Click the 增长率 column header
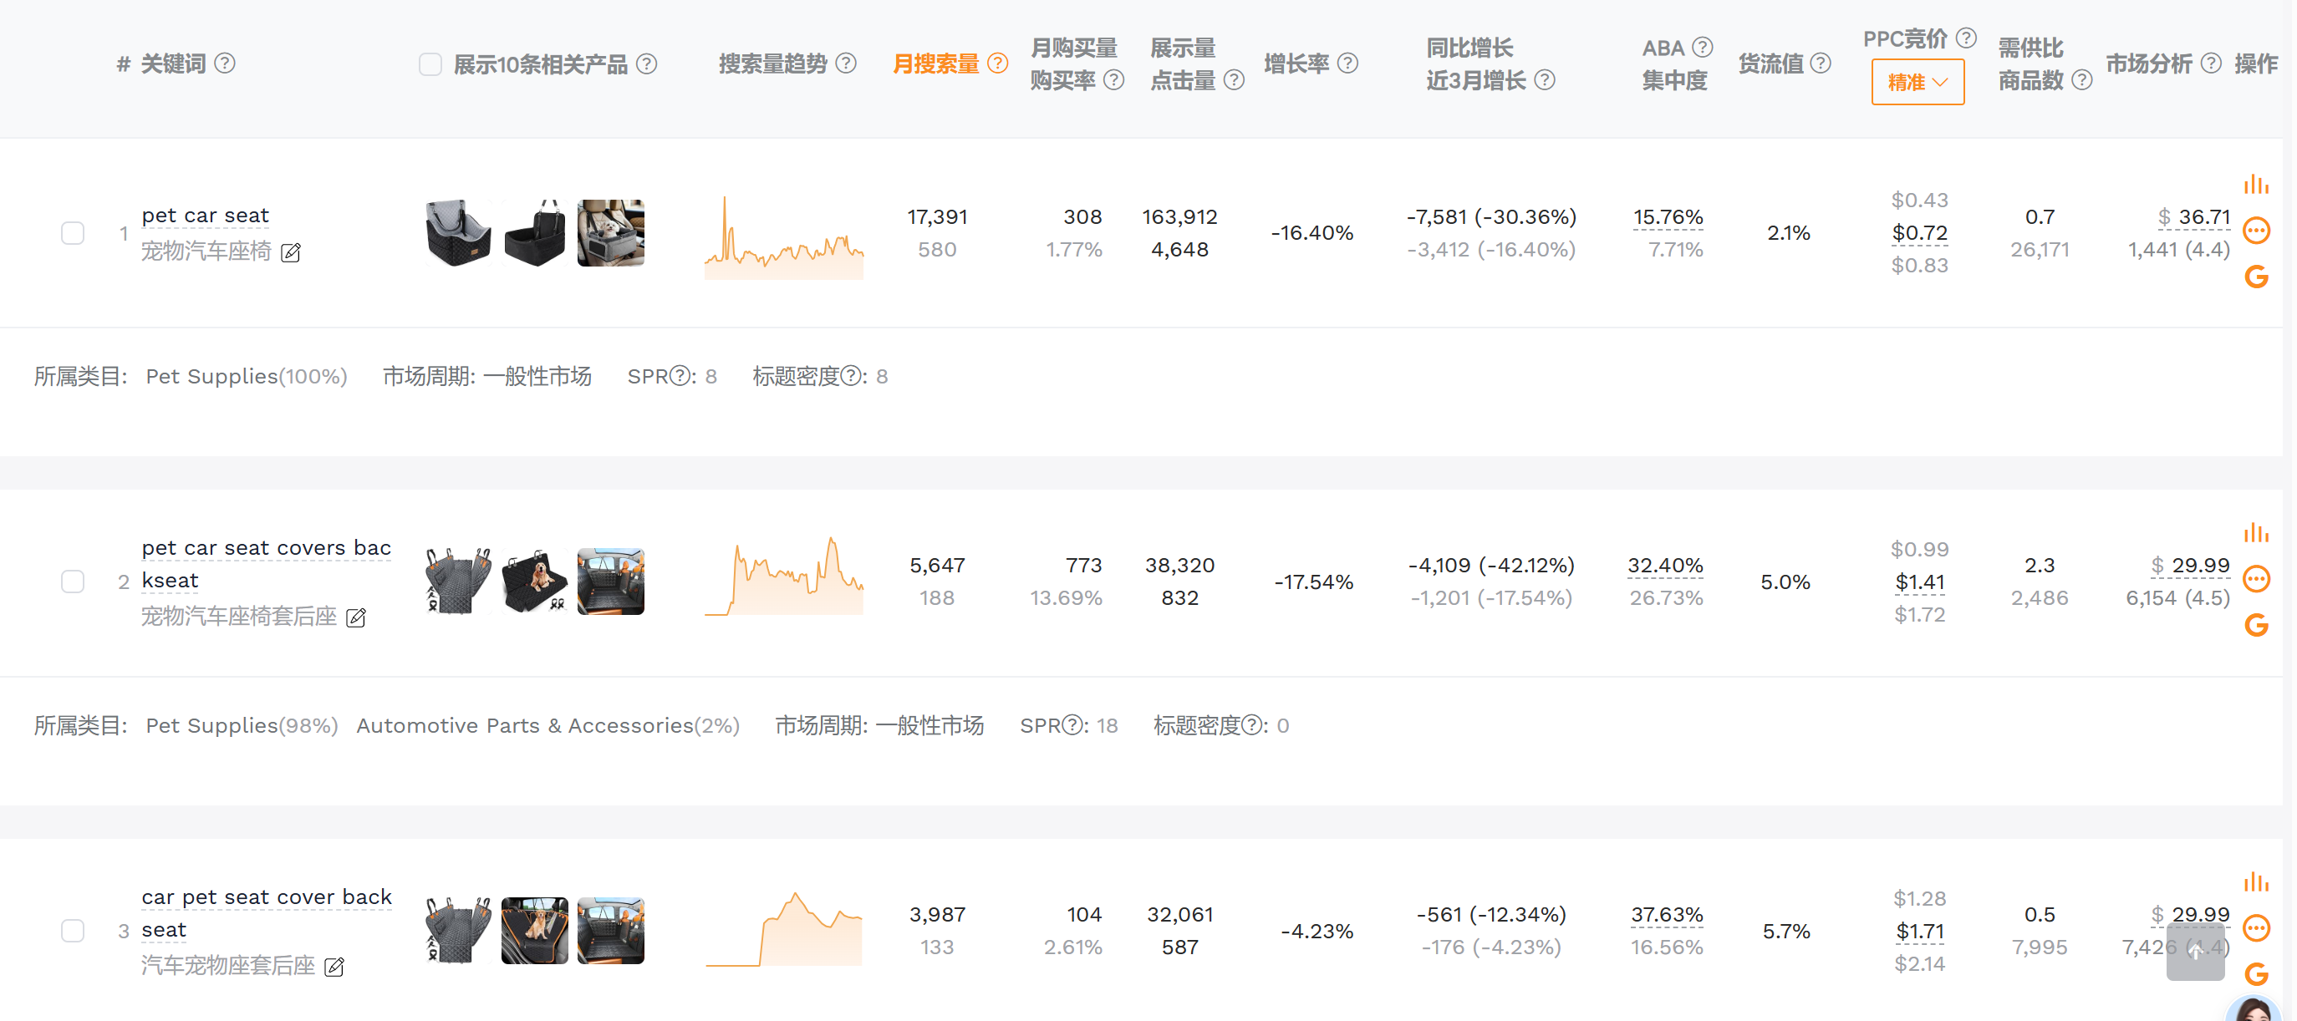The width and height of the screenshot is (2297, 1021). tap(1296, 64)
